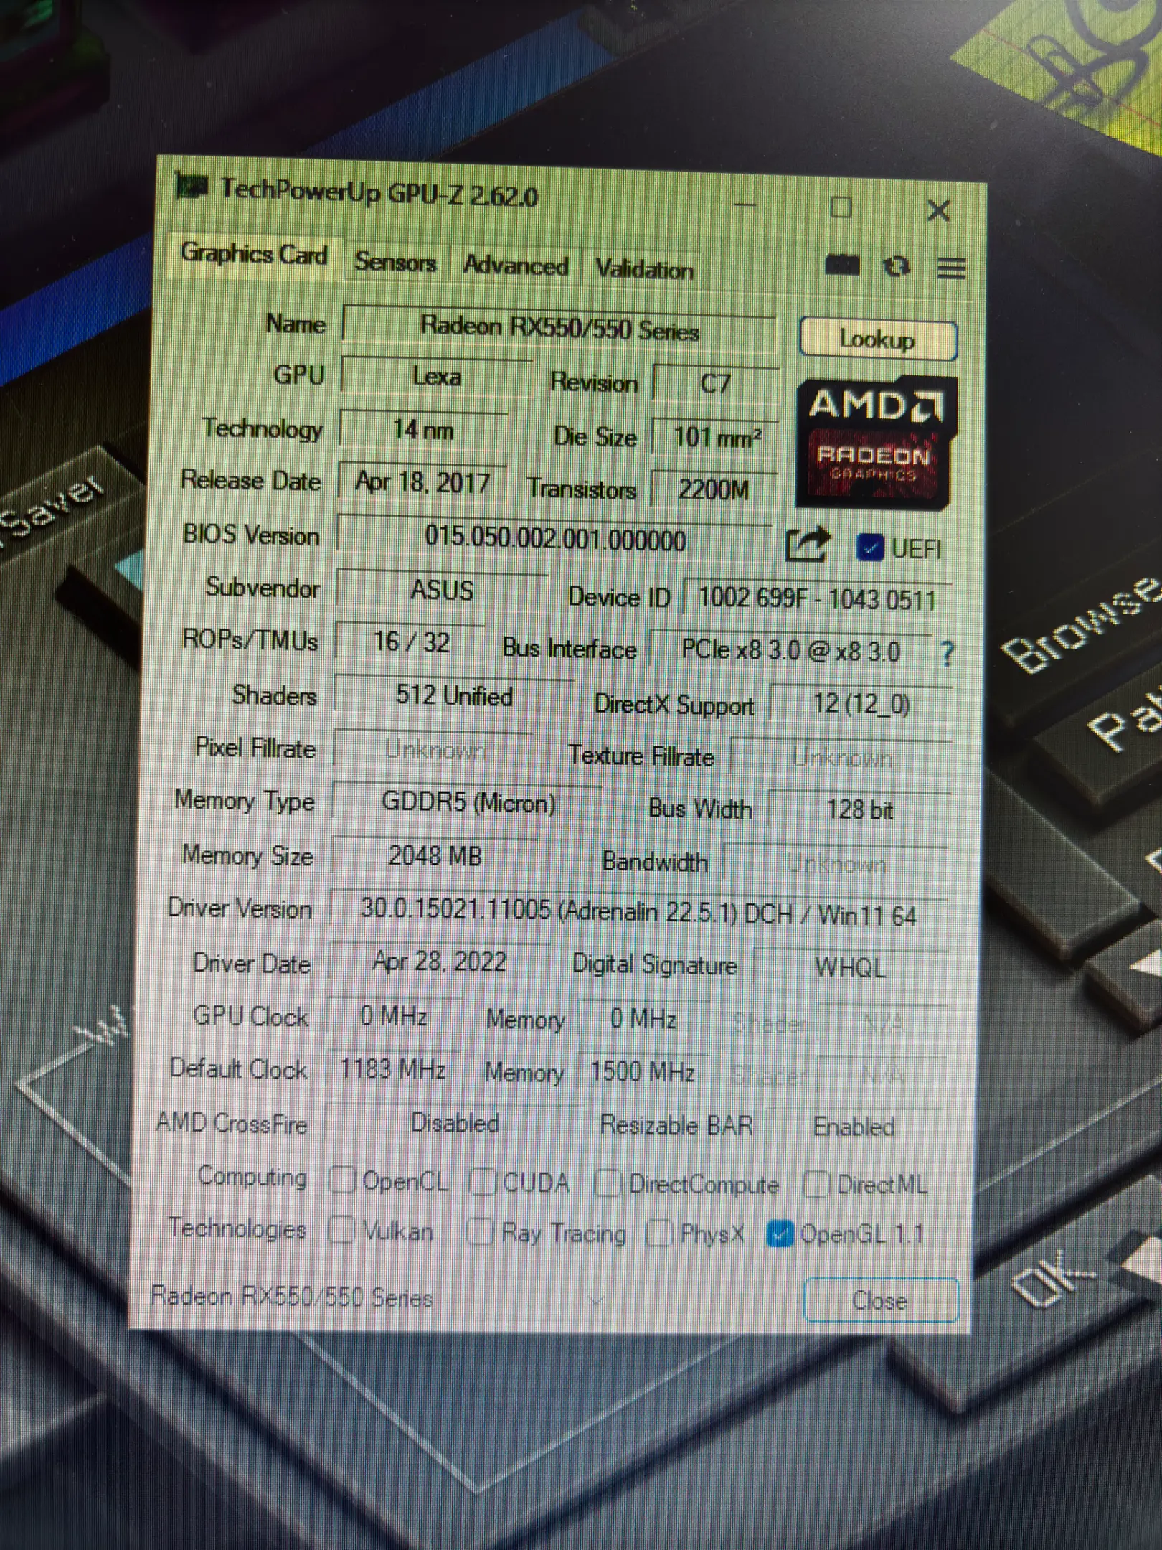Click the Resizable BAR Enabled field

coord(854,1127)
